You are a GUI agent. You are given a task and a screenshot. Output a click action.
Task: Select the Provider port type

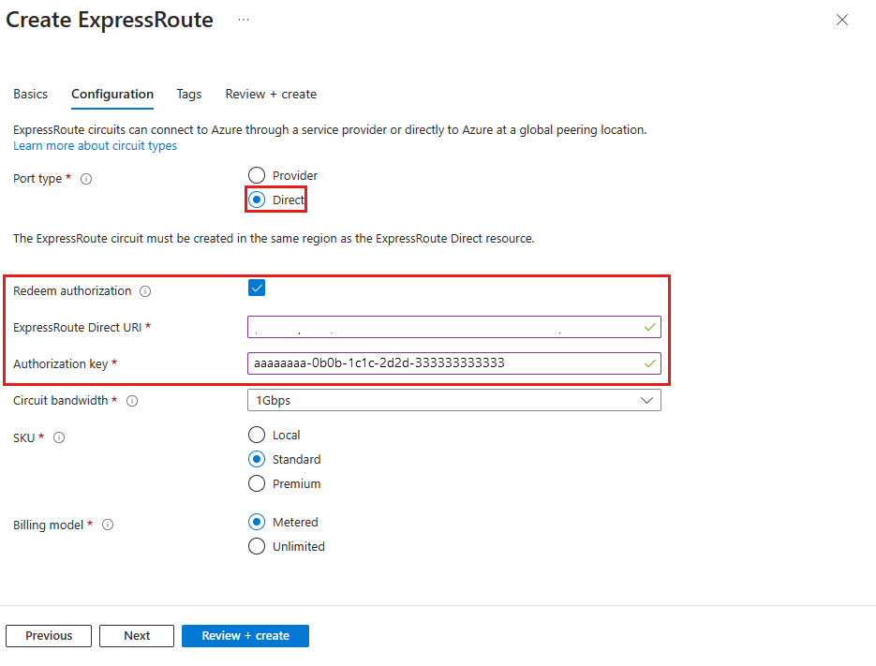click(257, 175)
